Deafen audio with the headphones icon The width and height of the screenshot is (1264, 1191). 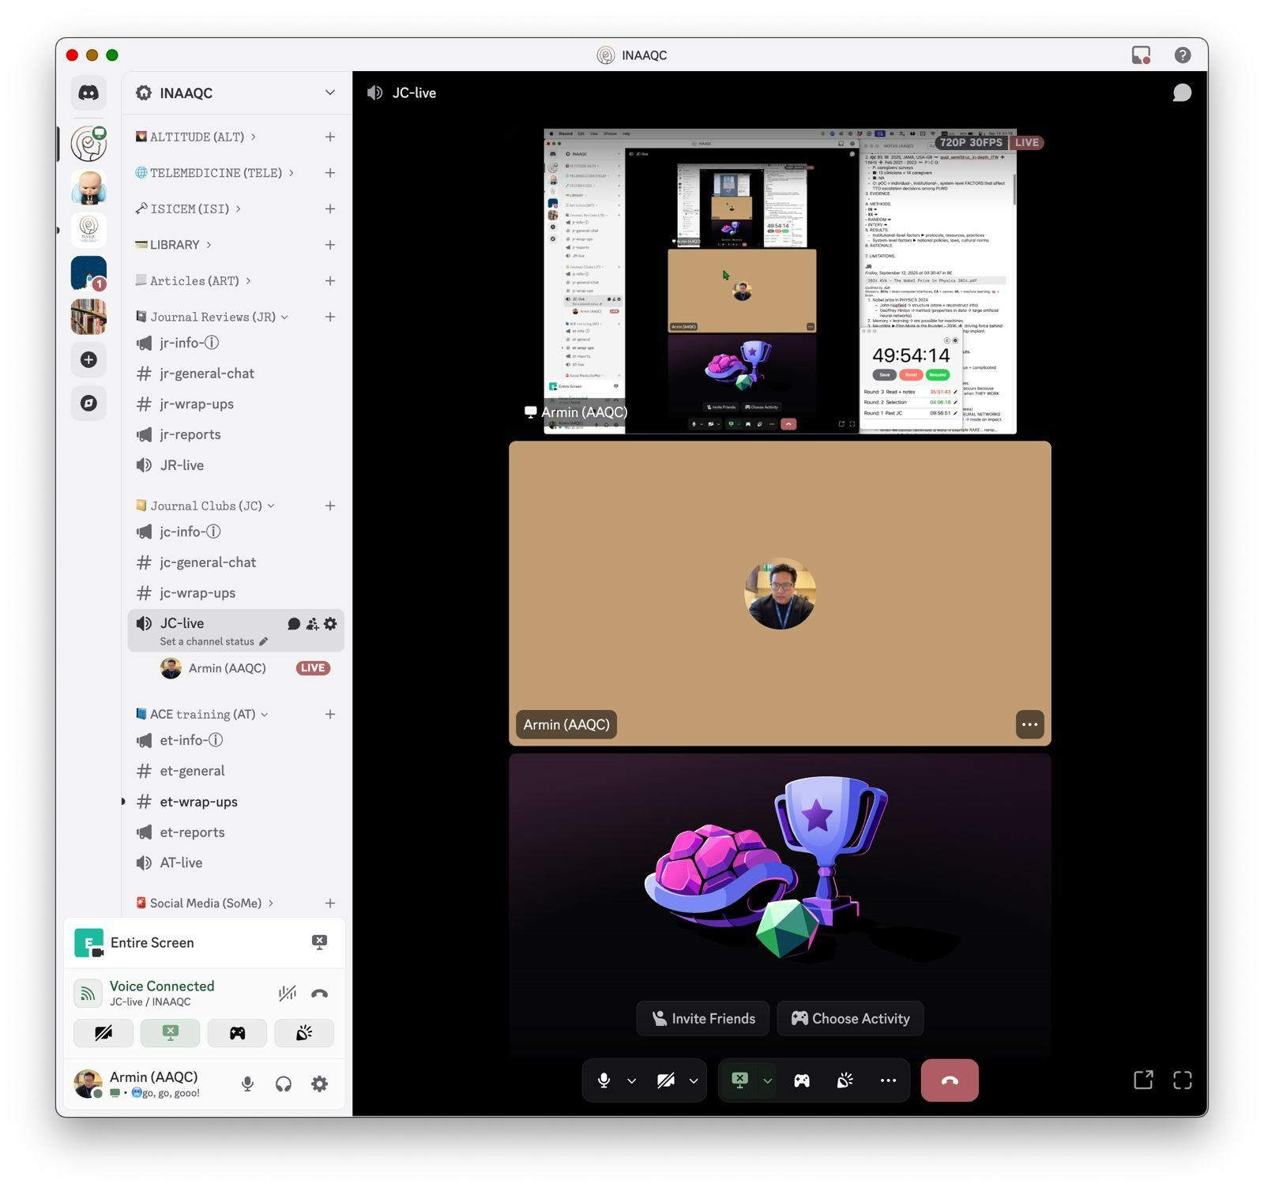coord(284,1084)
